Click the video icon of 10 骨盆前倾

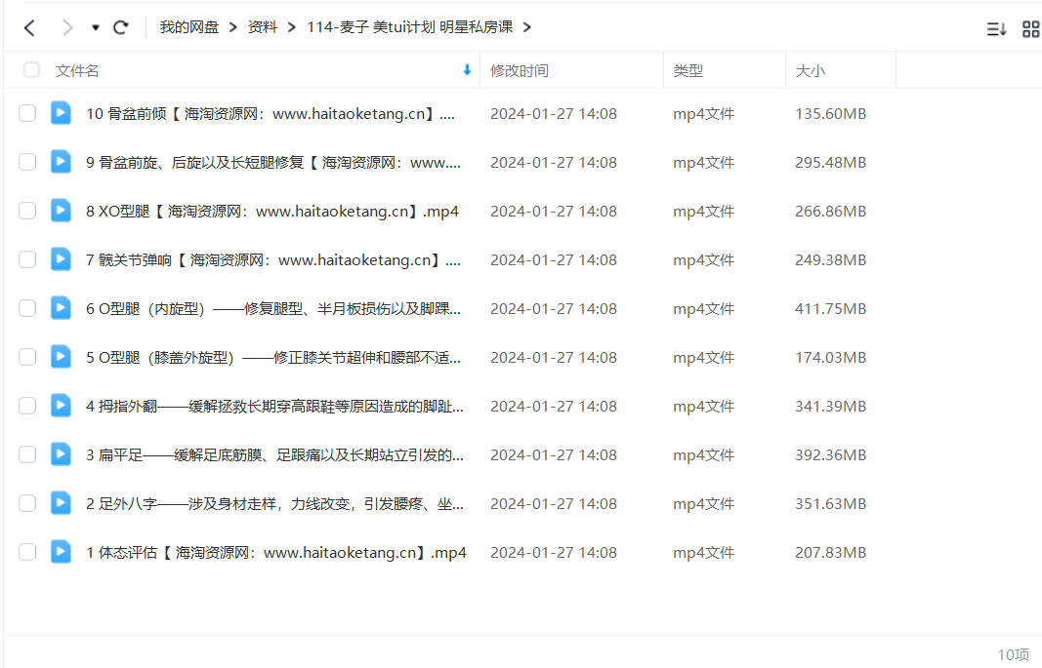61,113
